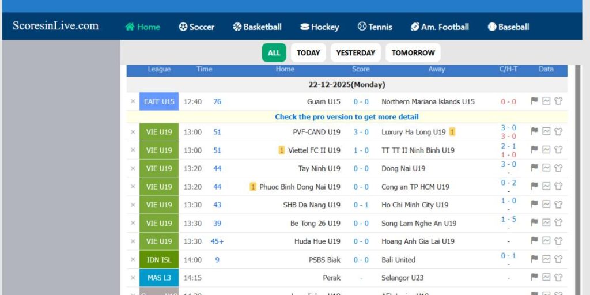Open chart icon for Huda Hue U19 match
The height and width of the screenshot is (295, 590).
[x=546, y=241]
